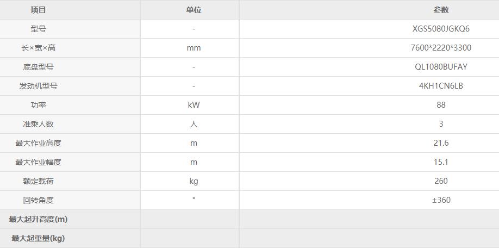Viewport: 499px width, 248px height.
Task: Click the 额定载荷 row label
Action: (39, 181)
